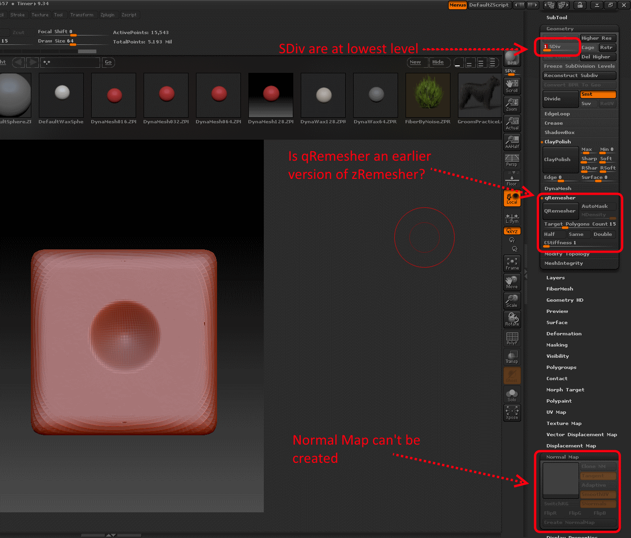Open the Tool menu
Image resolution: width=631 pixels, height=538 pixels.
pos(58,15)
